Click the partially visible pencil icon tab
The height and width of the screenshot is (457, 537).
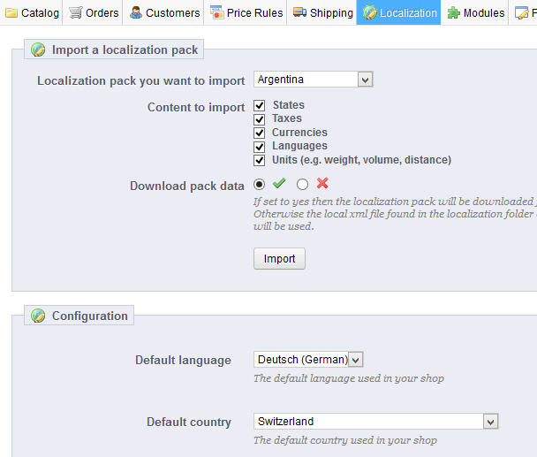522,12
